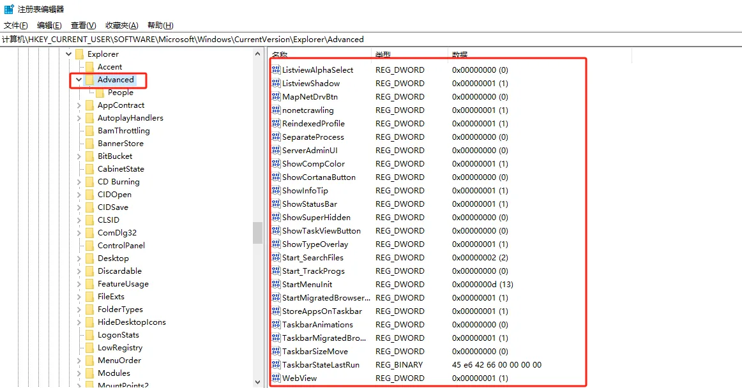Click the tree pane scroll-up arrow

[257, 54]
